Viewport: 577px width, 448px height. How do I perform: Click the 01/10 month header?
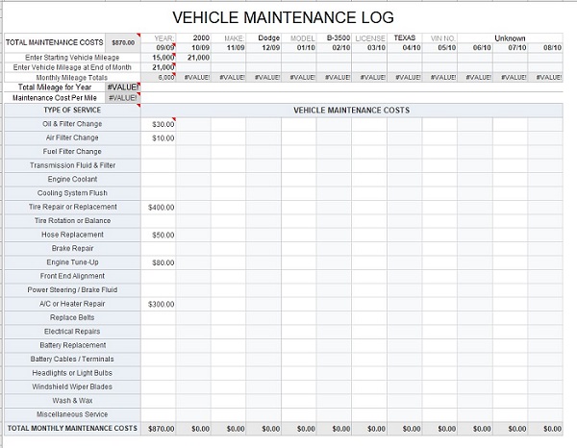299,47
